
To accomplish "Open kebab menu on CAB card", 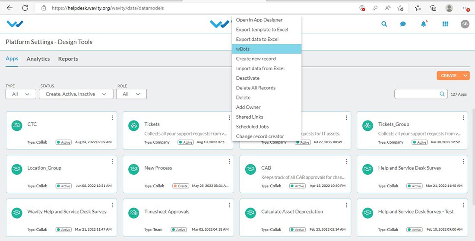I will coord(346,161).
